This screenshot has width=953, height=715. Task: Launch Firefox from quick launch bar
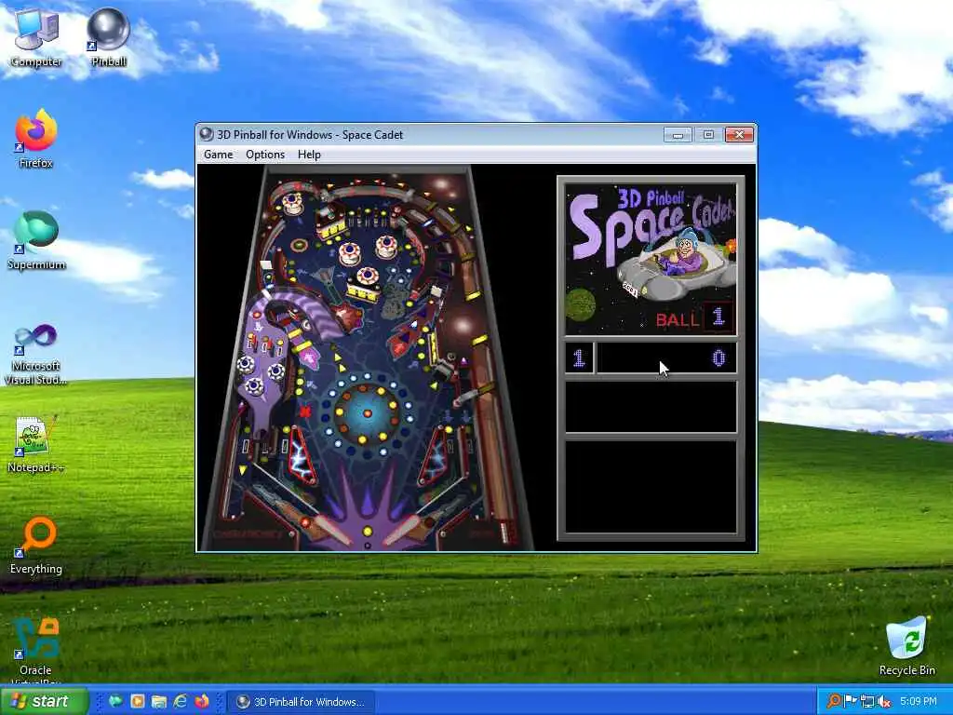click(x=202, y=701)
